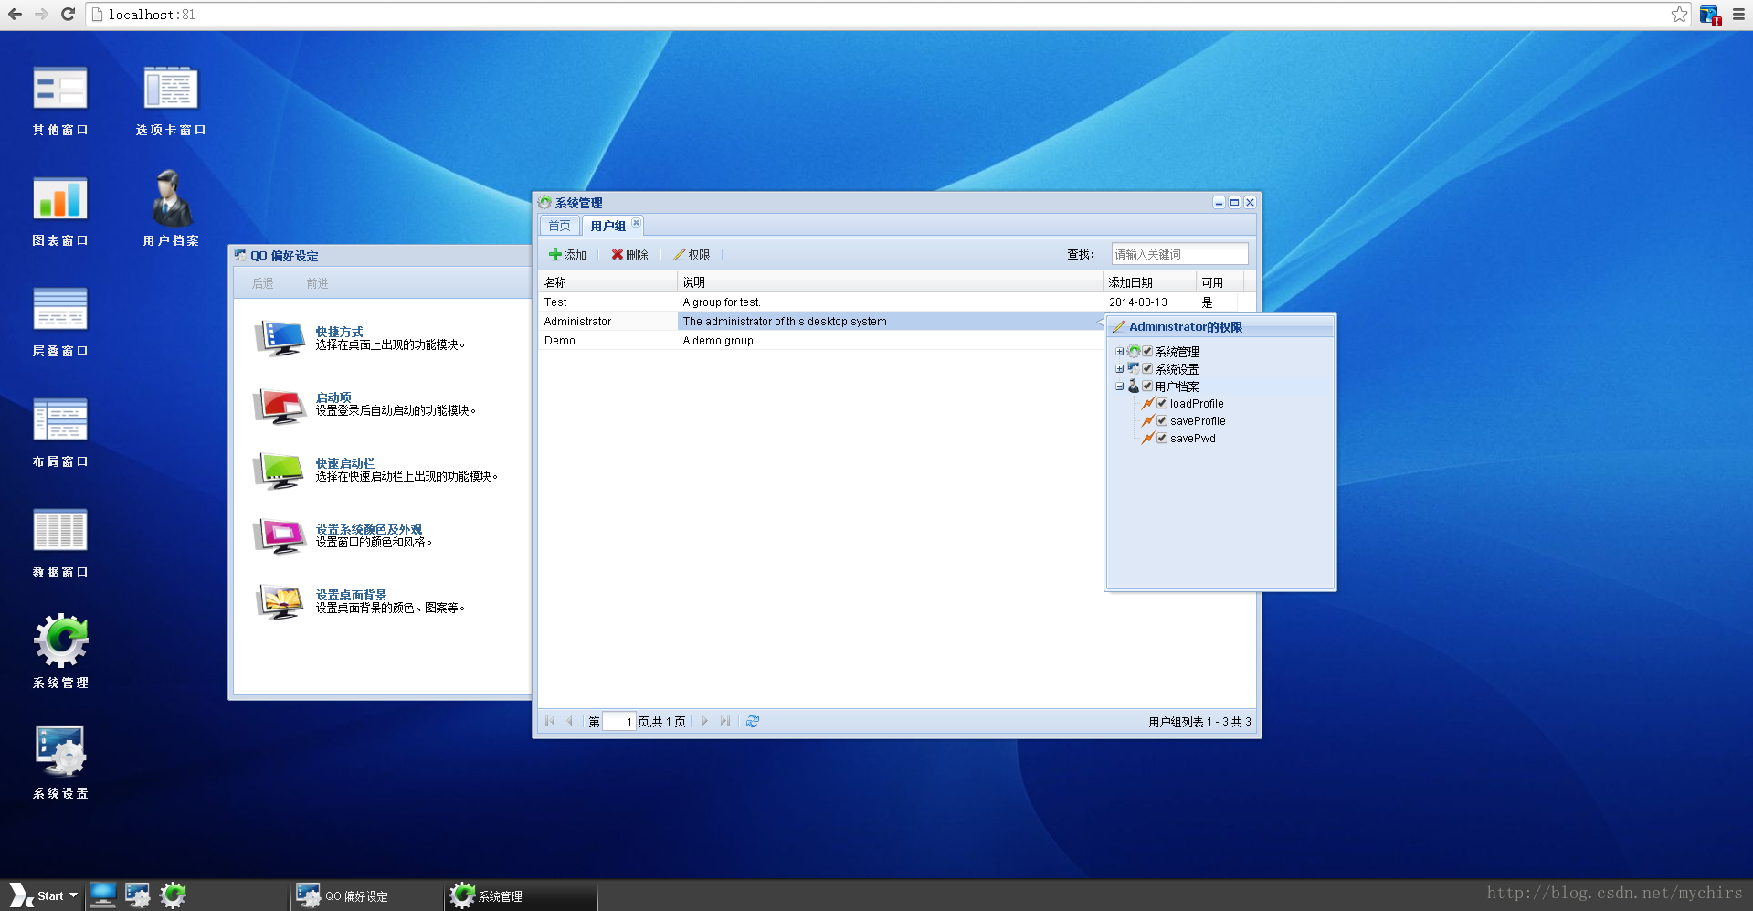Open the 设置系统颜色及外观 link
Viewport: 1753px width, 911px height.
tap(369, 529)
